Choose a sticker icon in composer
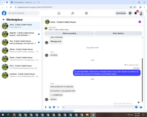Viewport: 147px width, 117px height. coord(54,107)
